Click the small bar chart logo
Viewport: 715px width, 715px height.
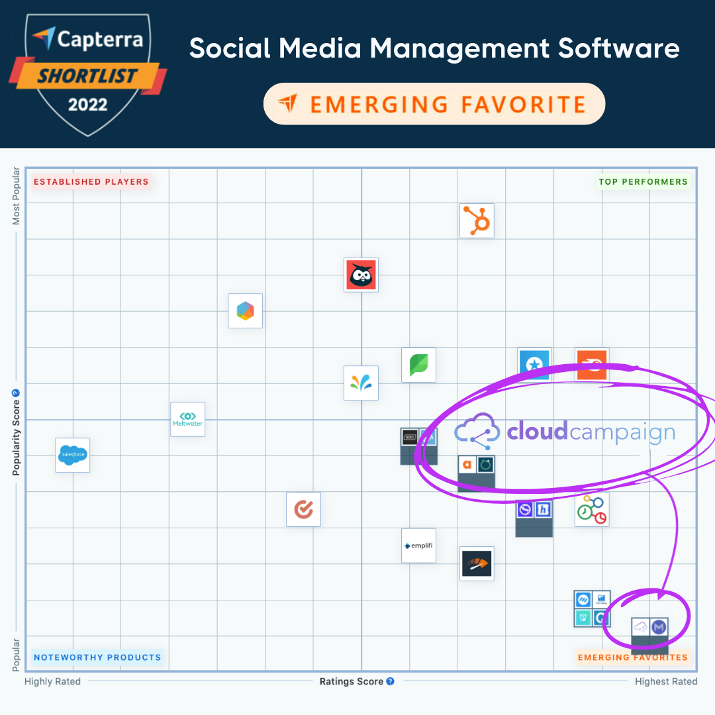601,600
